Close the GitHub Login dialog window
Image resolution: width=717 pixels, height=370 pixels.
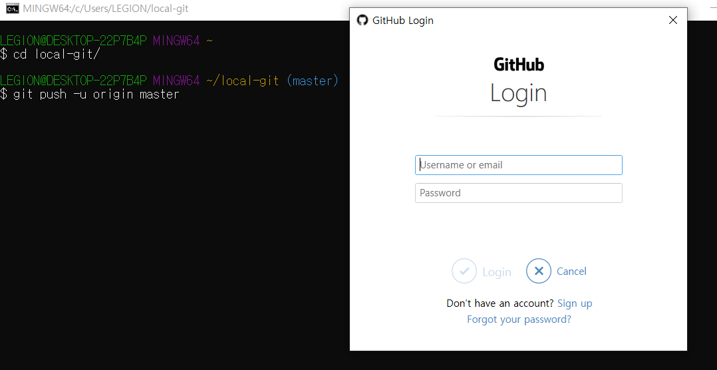[x=672, y=20]
